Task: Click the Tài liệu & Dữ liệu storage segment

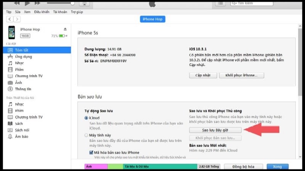Action: tap(160, 166)
